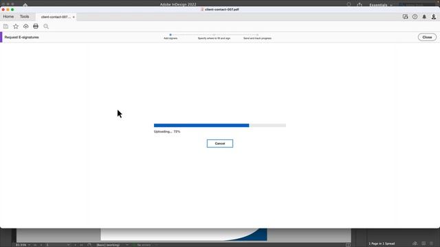Viewport: 440px width, 247px height.
Task: Click the client-contact-007.pdf window title
Action: click(x=221, y=10)
